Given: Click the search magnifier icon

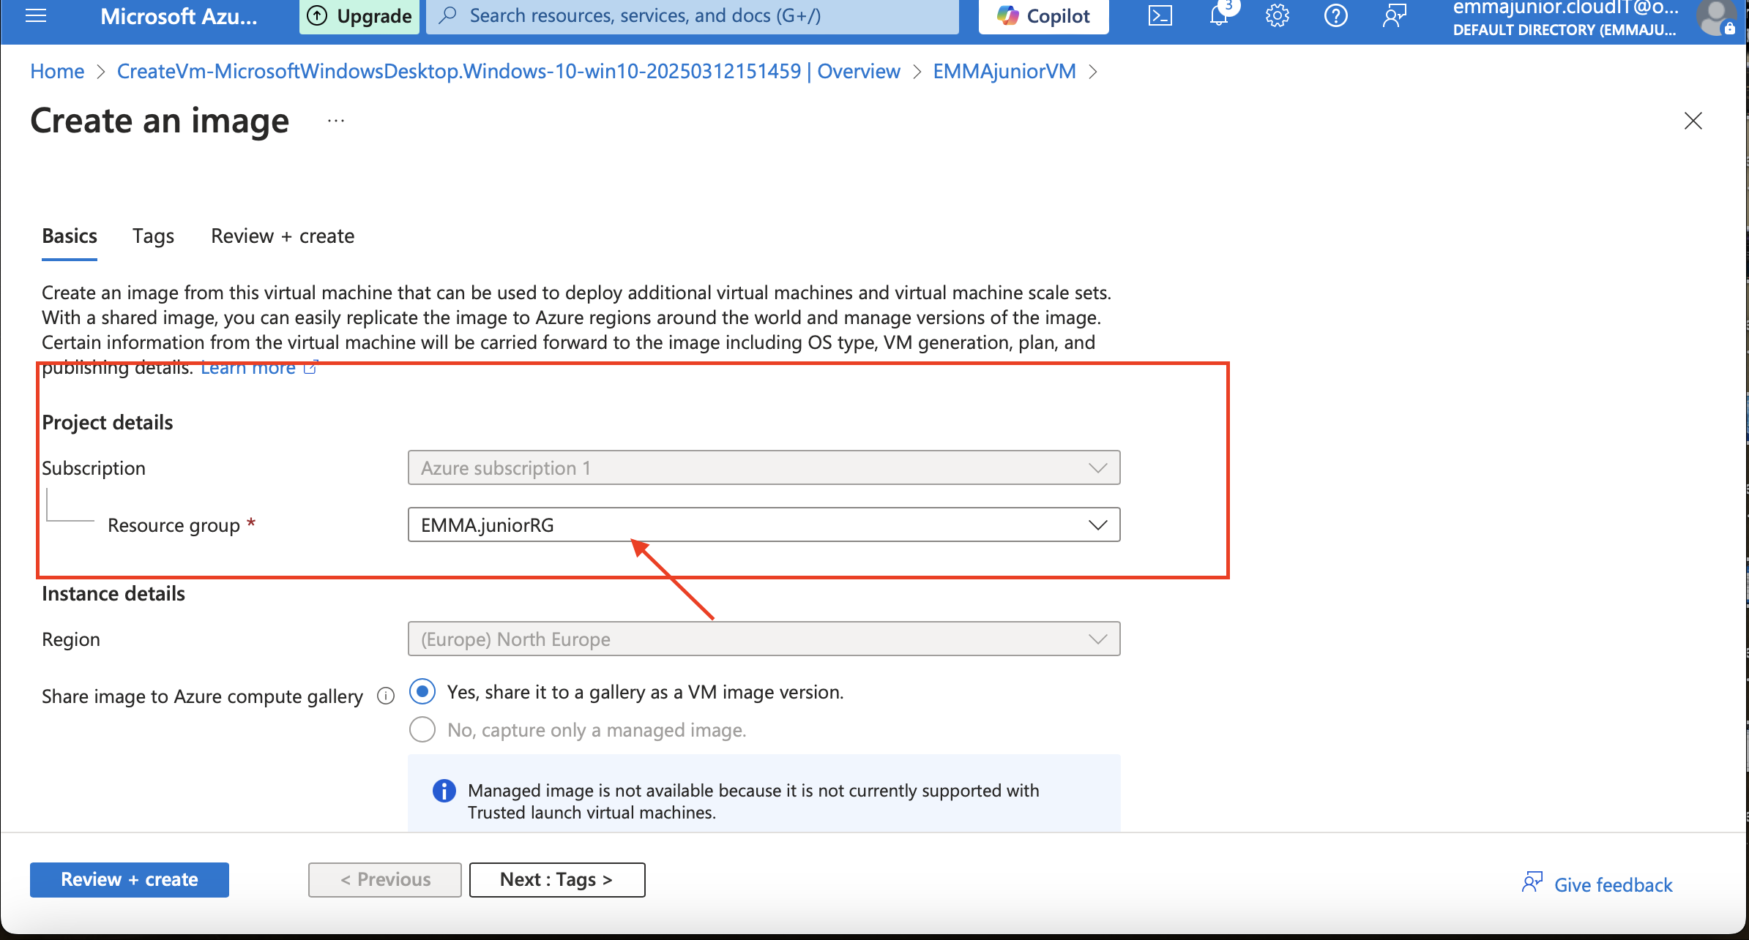Looking at the screenshot, I should [447, 15].
